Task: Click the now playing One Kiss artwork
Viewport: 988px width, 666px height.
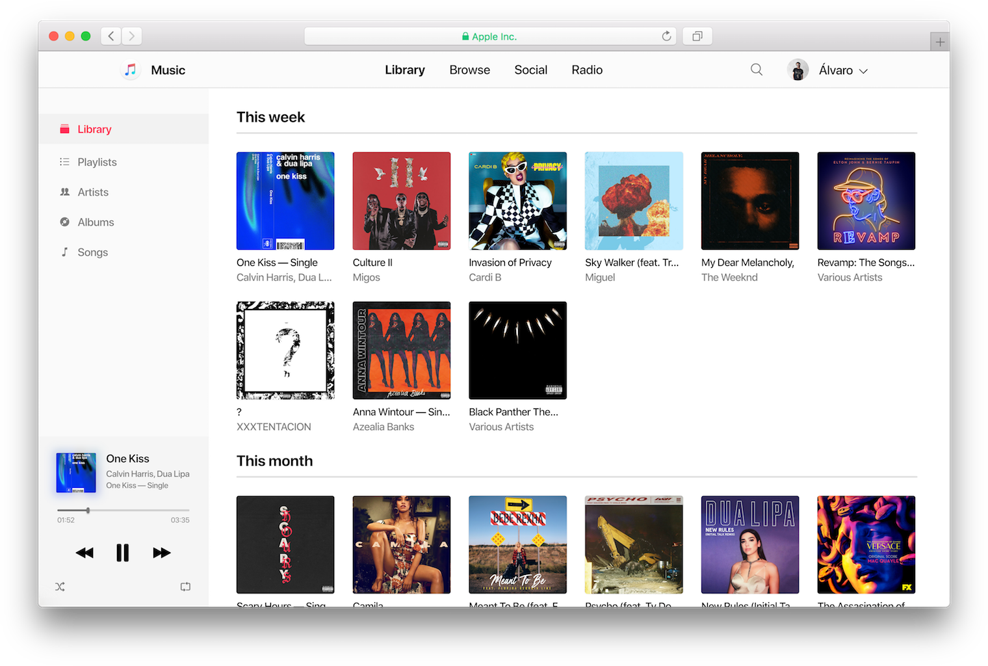Action: (x=76, y=473)
